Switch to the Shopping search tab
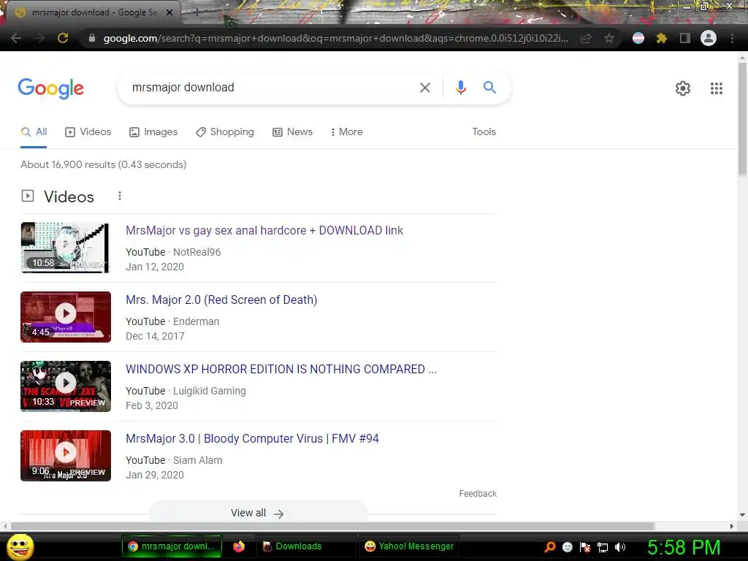This screenshot has height=561, width=748. click(x=225, y=132)
